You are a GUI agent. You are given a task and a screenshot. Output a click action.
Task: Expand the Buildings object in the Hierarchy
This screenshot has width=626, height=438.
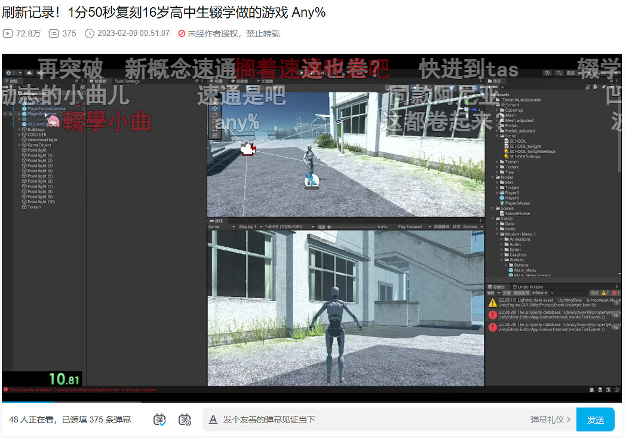point(19,130)
